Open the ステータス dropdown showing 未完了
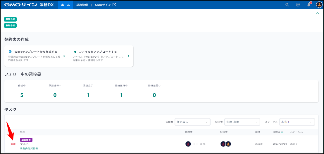Image resolution: width=324 pixels, height=154 pixels. point(297,122)
